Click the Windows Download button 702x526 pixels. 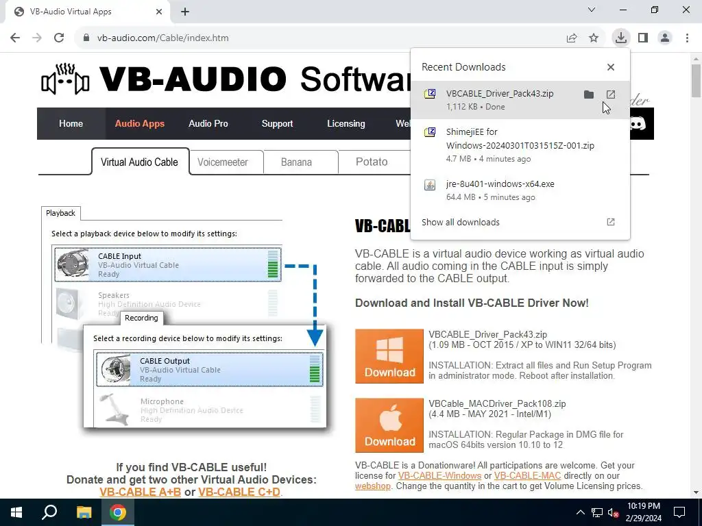click(389, 356)
